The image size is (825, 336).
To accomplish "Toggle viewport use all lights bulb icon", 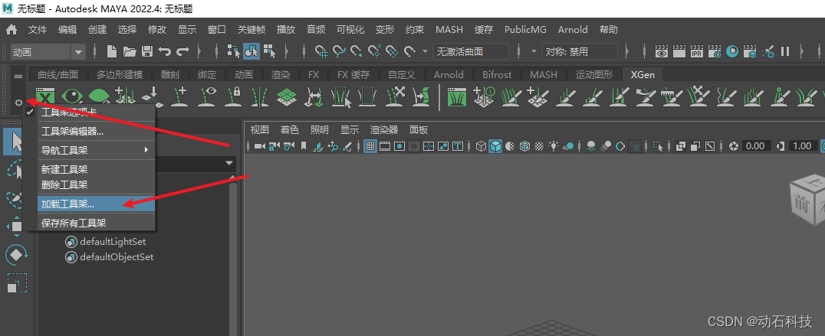I will tap(554, 146).
